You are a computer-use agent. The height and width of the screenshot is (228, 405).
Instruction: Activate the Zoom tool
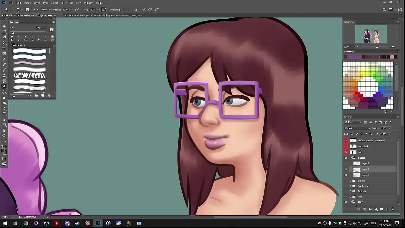(4, 136)
